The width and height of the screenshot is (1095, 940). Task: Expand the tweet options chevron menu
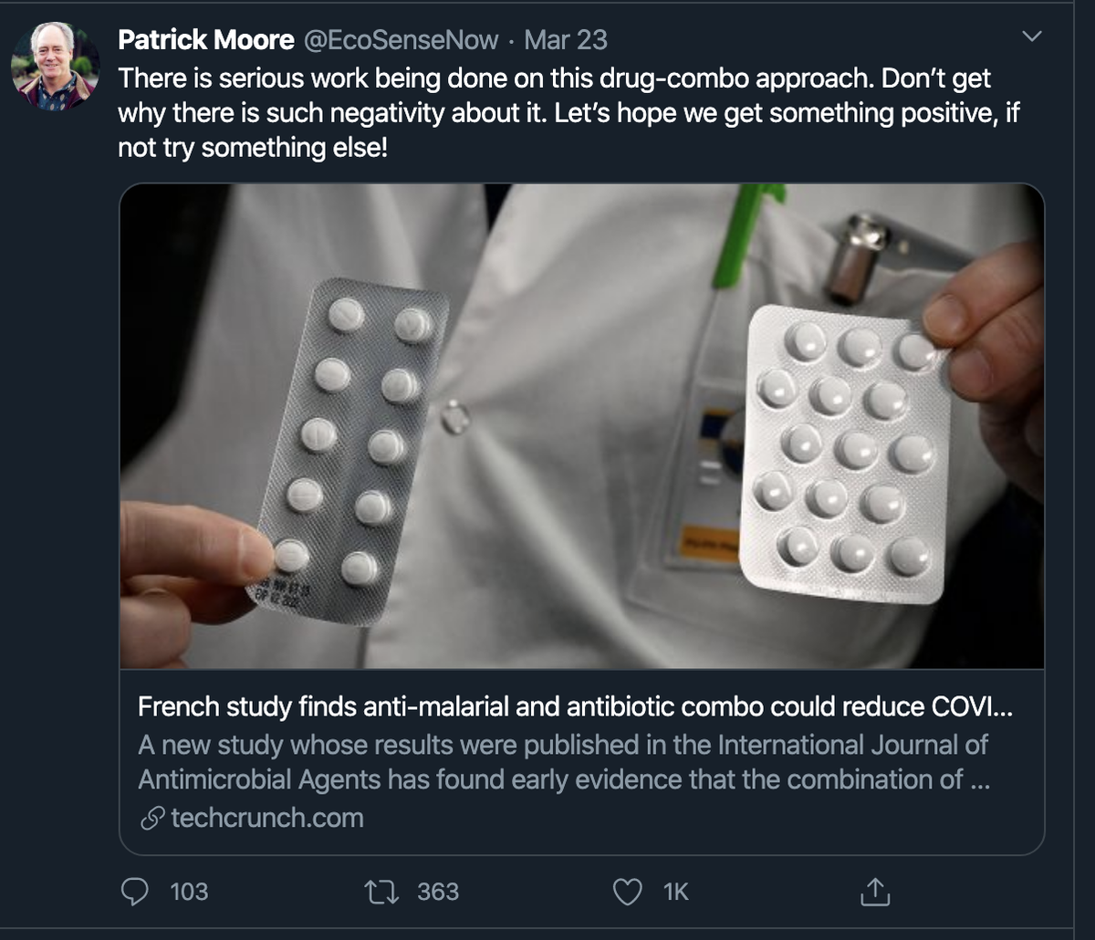pyautogui.click(x=1032, y=37)
